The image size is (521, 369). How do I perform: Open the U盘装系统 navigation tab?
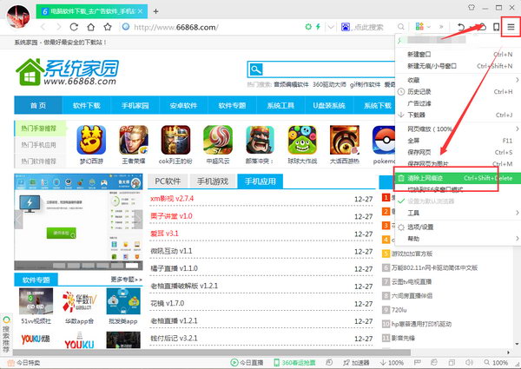tap(329, 105)
